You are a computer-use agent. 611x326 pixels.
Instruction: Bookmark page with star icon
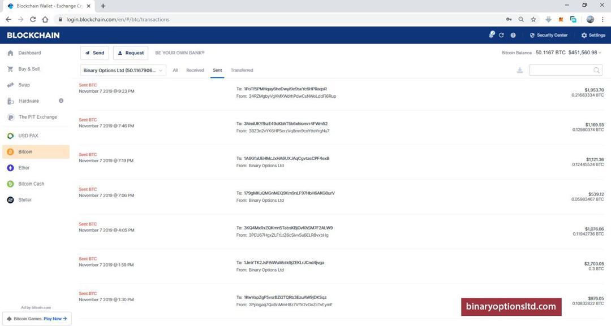coord(533,19)
